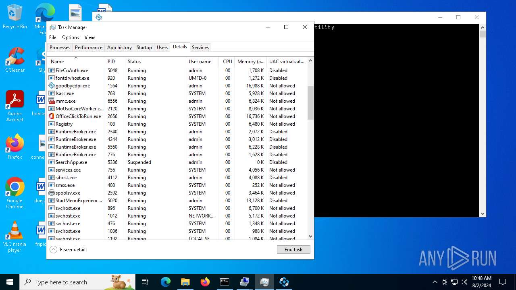Image resolution: width=516 pixels, height=290 pixels.
Task: Switch to the Performance tab
Action: coord(89,48)
